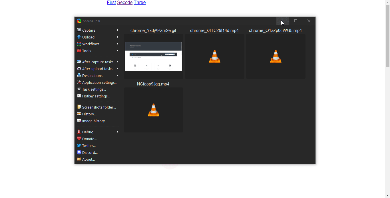The width and height of the screenshot is (390, 198).
Task: Open the Tools menu
Action: pos(98,51)
